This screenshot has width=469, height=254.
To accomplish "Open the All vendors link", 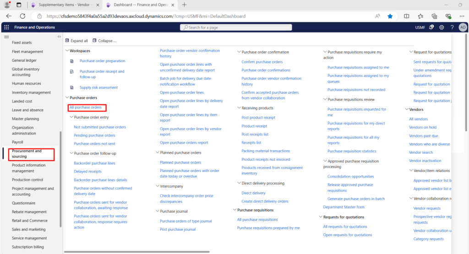I will tap(419, 119).
